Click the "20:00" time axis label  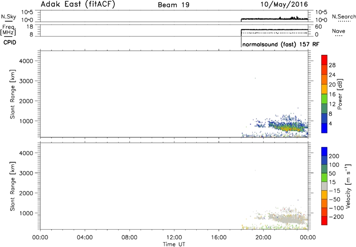click(x=263, y=238)
